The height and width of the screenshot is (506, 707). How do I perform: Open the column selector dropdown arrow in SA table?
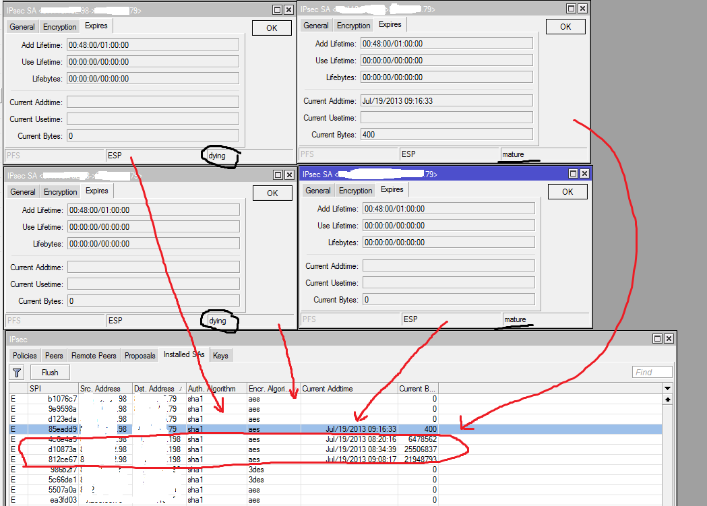(668, 388)
